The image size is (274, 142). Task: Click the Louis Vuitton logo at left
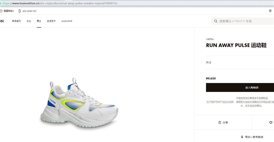click(2, 21)
